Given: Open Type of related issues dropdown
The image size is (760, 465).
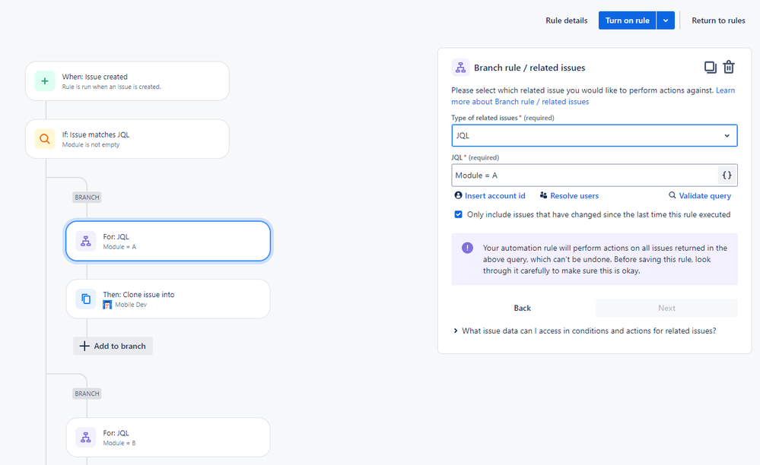Looking at the screenshot, I should (x=594, y=135).
